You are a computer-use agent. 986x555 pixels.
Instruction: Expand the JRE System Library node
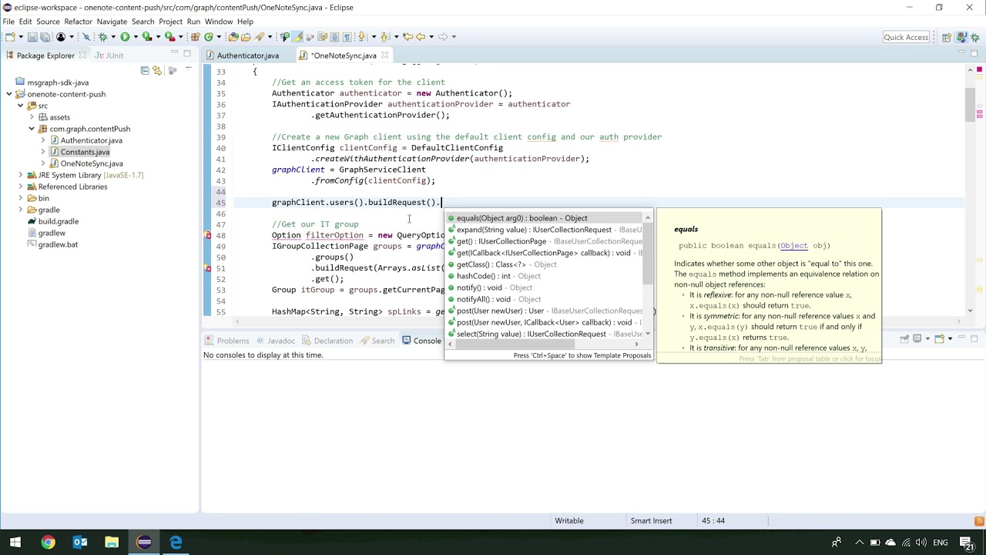(21, 175)
